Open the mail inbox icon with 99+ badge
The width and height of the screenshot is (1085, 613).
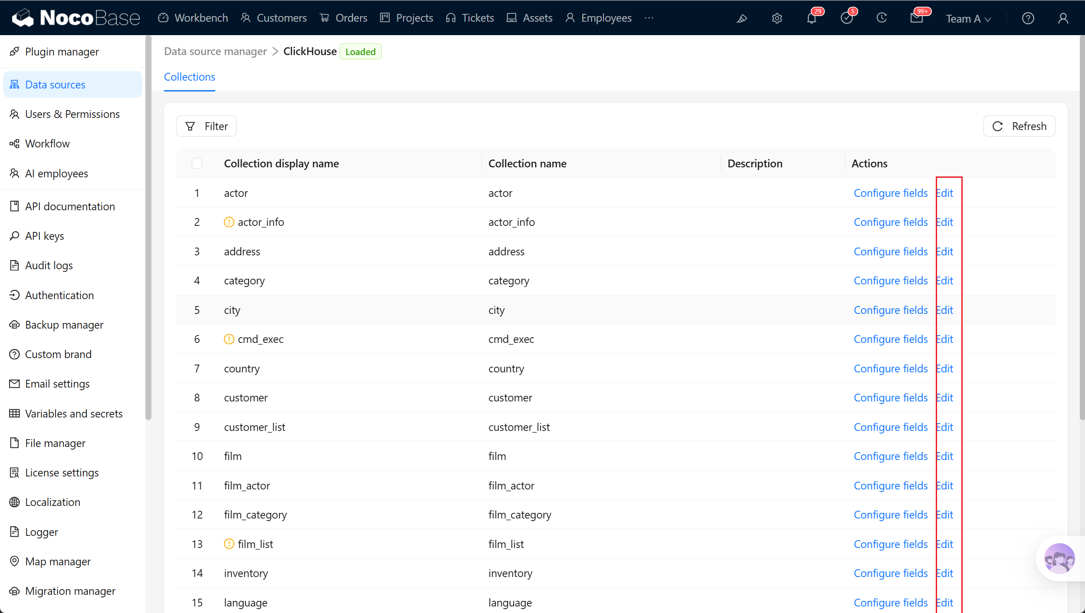(916, 18)
